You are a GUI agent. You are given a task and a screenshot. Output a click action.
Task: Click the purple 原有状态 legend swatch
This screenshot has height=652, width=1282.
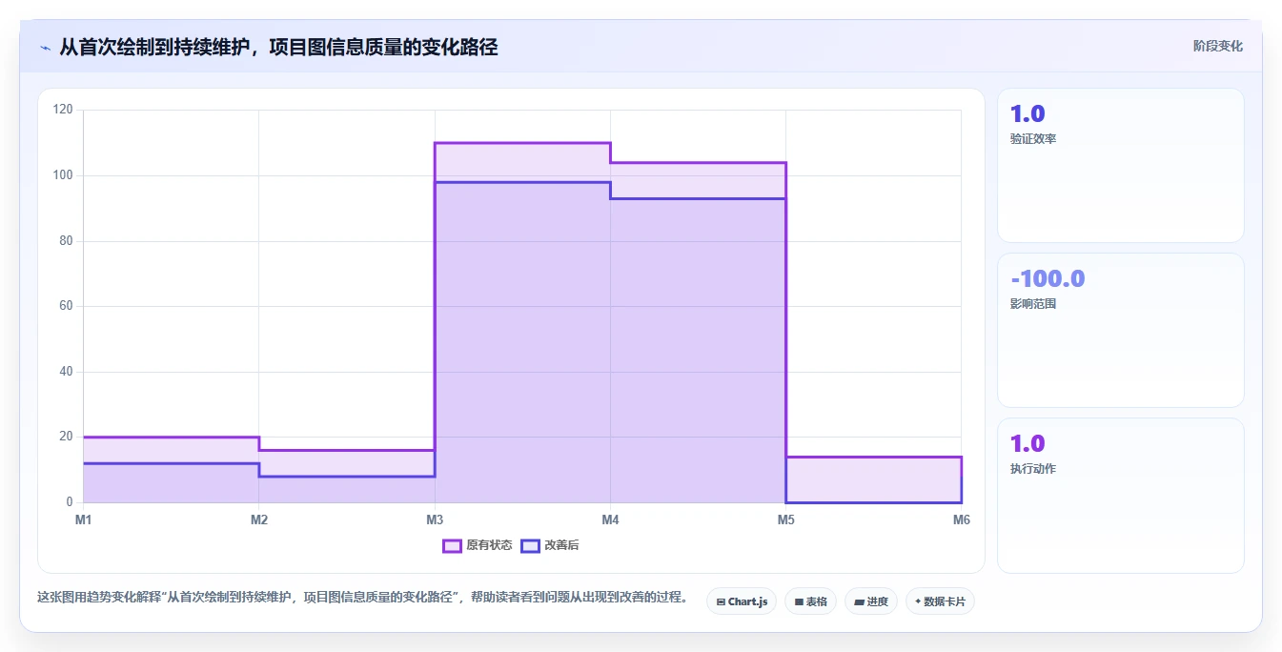452,545
